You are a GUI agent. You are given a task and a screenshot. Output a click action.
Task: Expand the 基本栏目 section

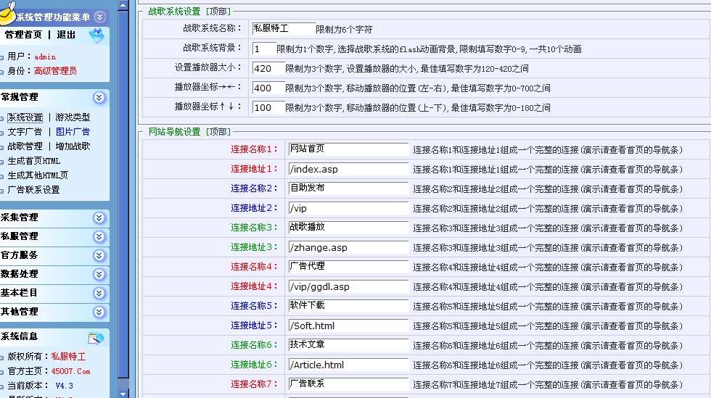(x=99, y=293)
